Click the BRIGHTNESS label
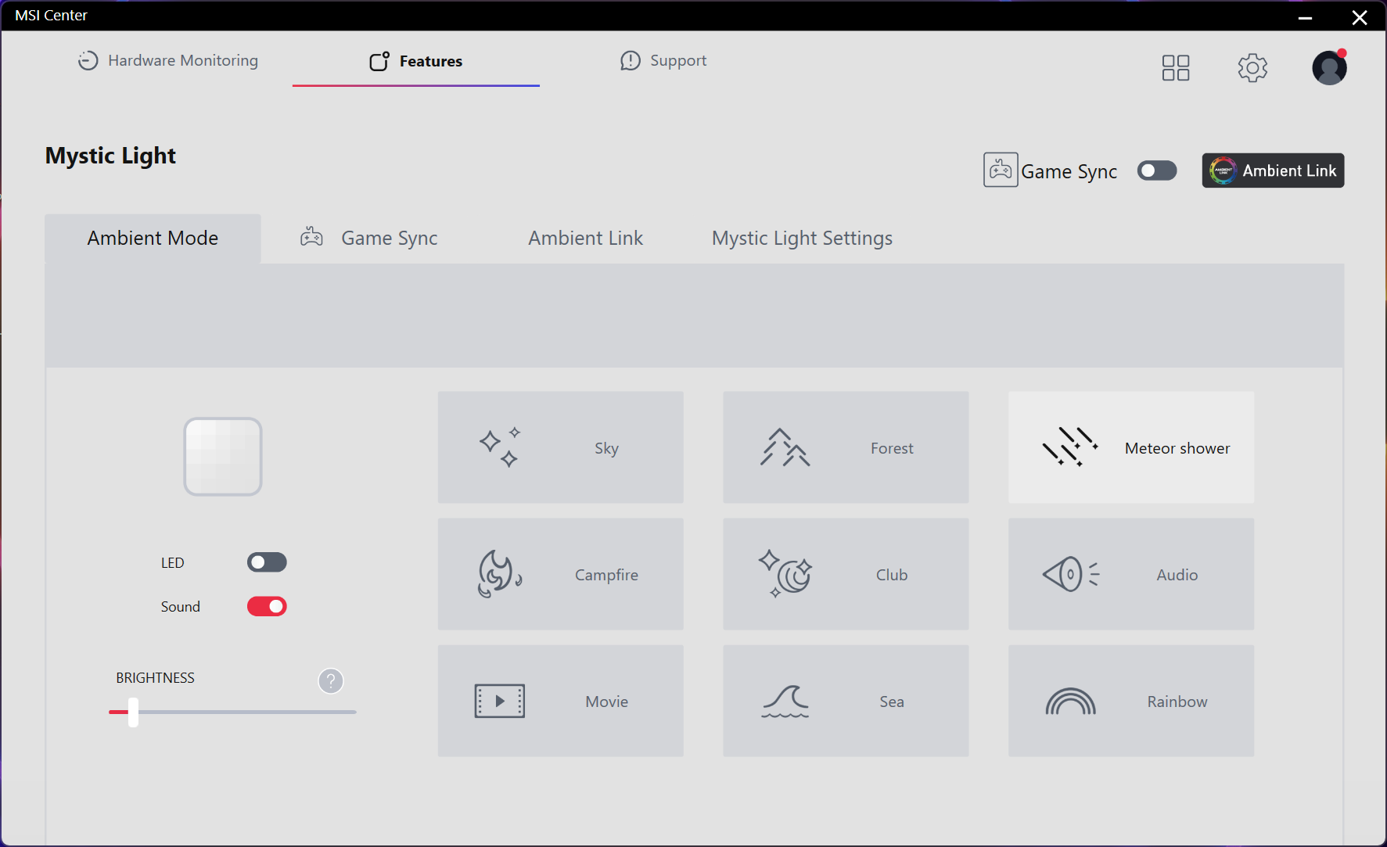This screenshot has height=847, width=1387. point(155,678)
